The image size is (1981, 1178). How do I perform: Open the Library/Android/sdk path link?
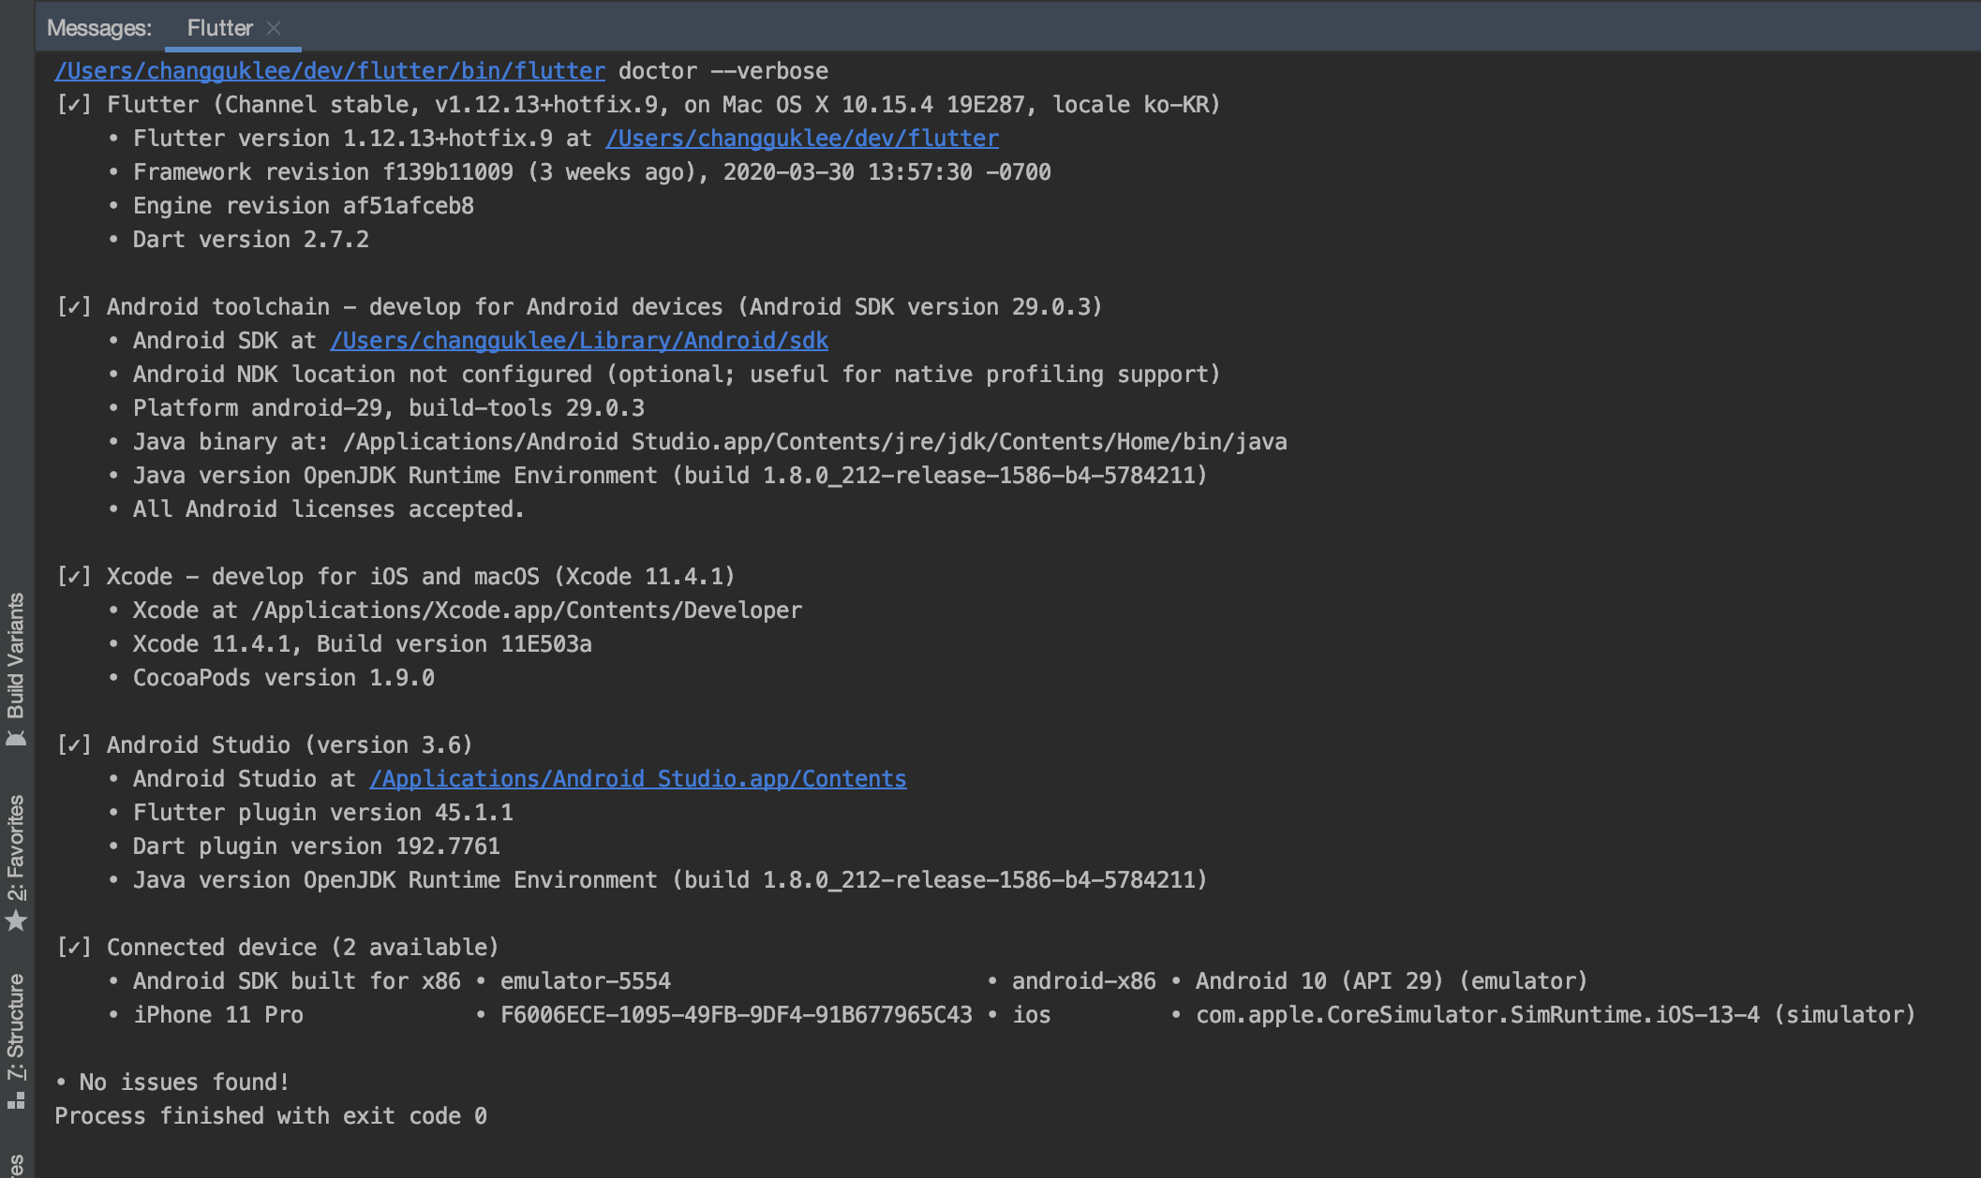(578, 341)
